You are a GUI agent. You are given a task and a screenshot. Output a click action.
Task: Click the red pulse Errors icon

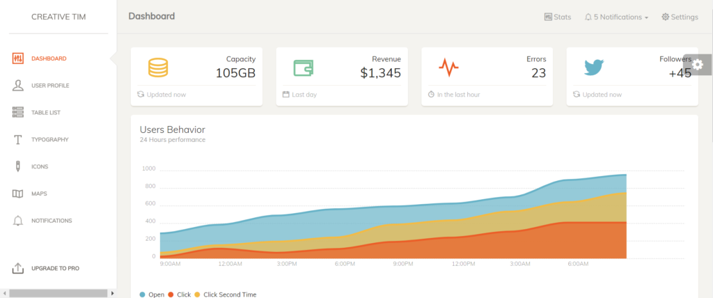point(448,68)
